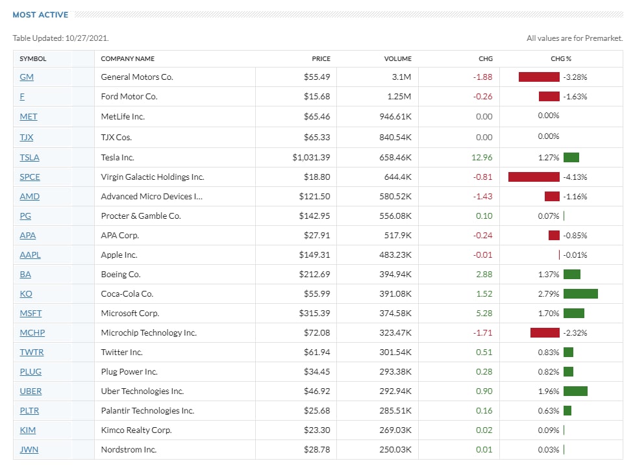Open the AMD ticker link

coord(30,196)
